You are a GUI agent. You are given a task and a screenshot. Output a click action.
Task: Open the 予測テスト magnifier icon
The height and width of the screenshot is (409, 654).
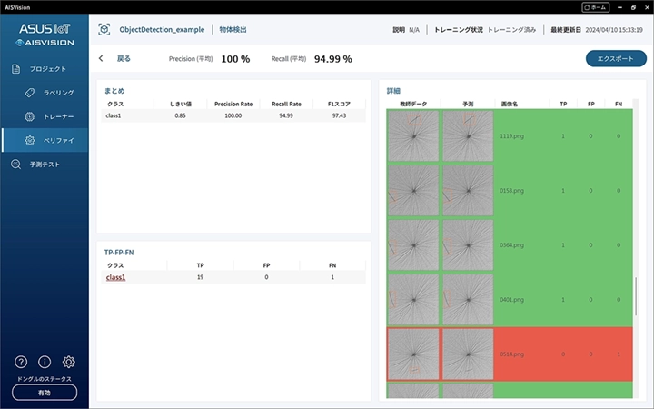15,165
